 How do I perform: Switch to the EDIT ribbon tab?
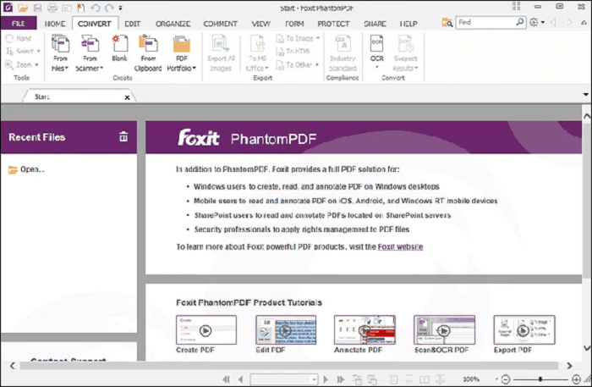pyautogui.click(x=133, y=24)
